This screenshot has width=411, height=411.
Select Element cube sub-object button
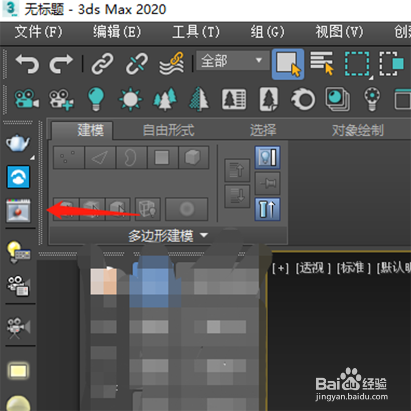click(x=194, y=158)
